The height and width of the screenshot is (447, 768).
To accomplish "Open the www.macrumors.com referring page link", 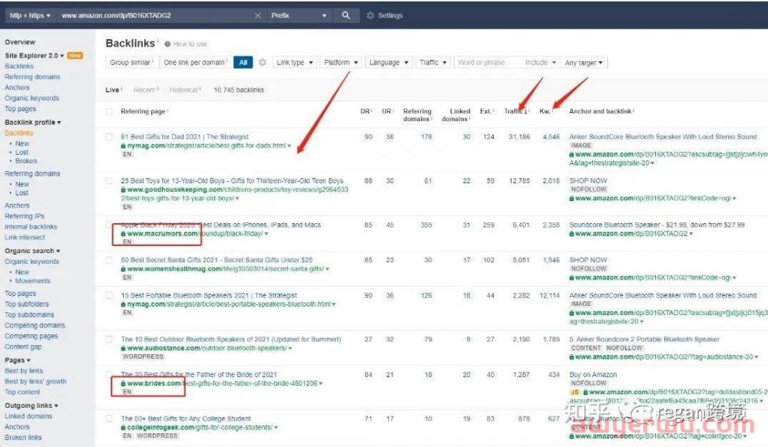I will [x=195, y=234].
